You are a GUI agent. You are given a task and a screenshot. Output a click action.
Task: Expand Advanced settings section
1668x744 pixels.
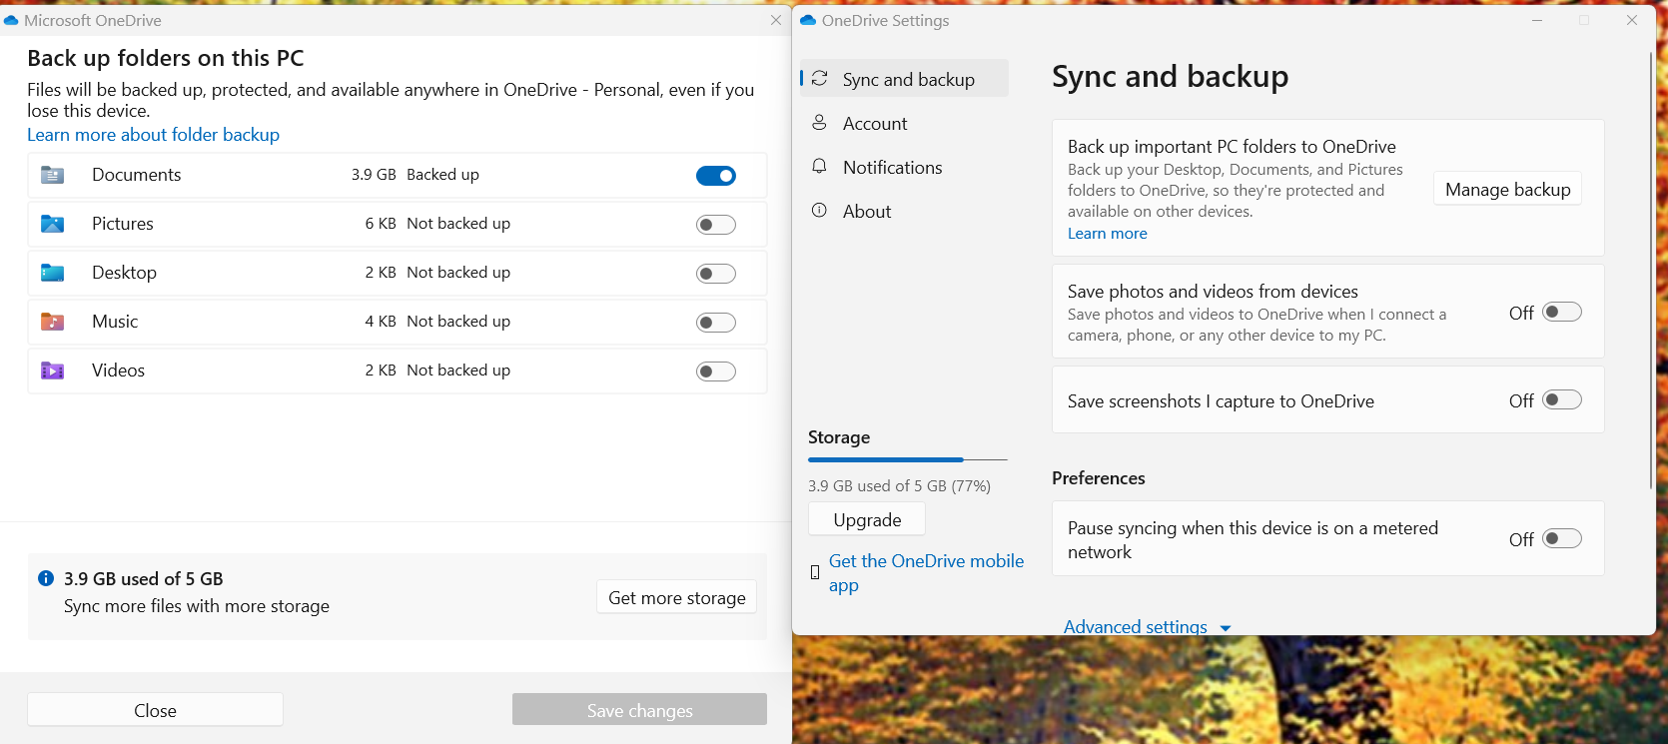1148,626
